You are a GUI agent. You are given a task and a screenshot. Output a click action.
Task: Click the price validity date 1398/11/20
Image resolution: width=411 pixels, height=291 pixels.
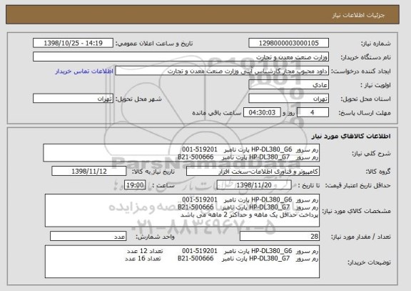[254, 185]
